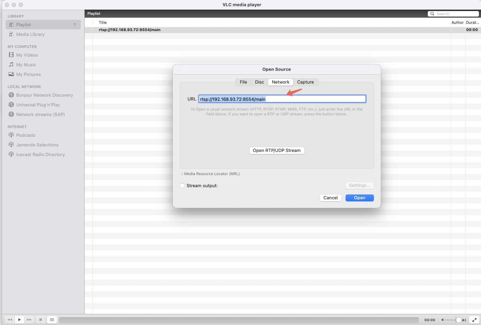Mute audio via small speaker icon
The height and width of the screenshot is (325, 481).
(x=442, y=320)
